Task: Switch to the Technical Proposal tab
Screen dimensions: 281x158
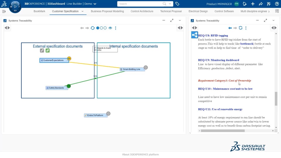Action: point(171,11)
